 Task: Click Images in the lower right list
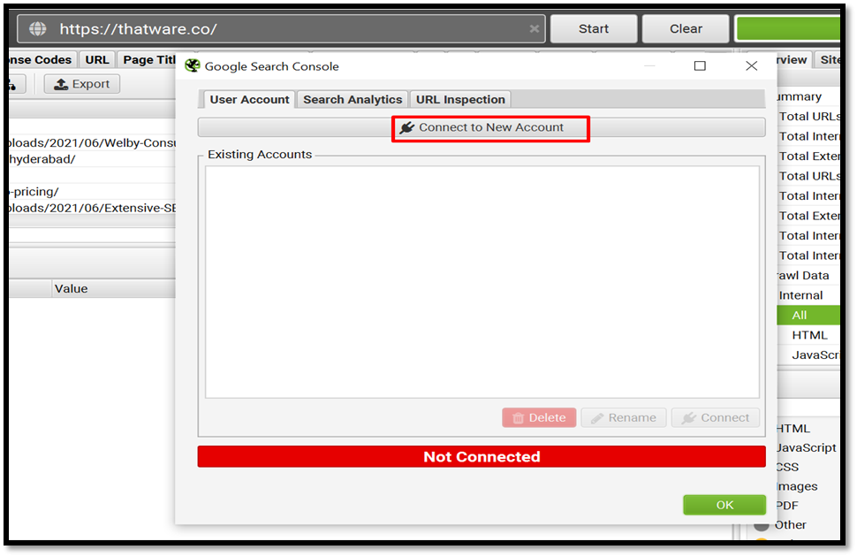[798, 486]
